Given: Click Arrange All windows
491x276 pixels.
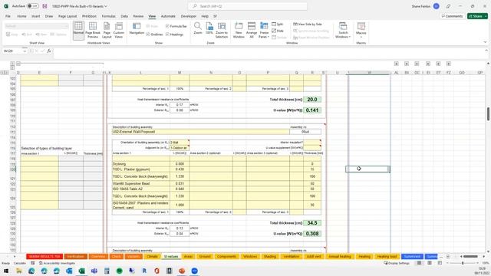Looking at the screenshot, I should (252, 30).
